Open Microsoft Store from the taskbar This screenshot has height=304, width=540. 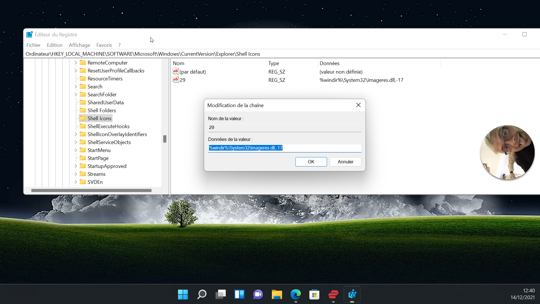[x=315, y=294]
